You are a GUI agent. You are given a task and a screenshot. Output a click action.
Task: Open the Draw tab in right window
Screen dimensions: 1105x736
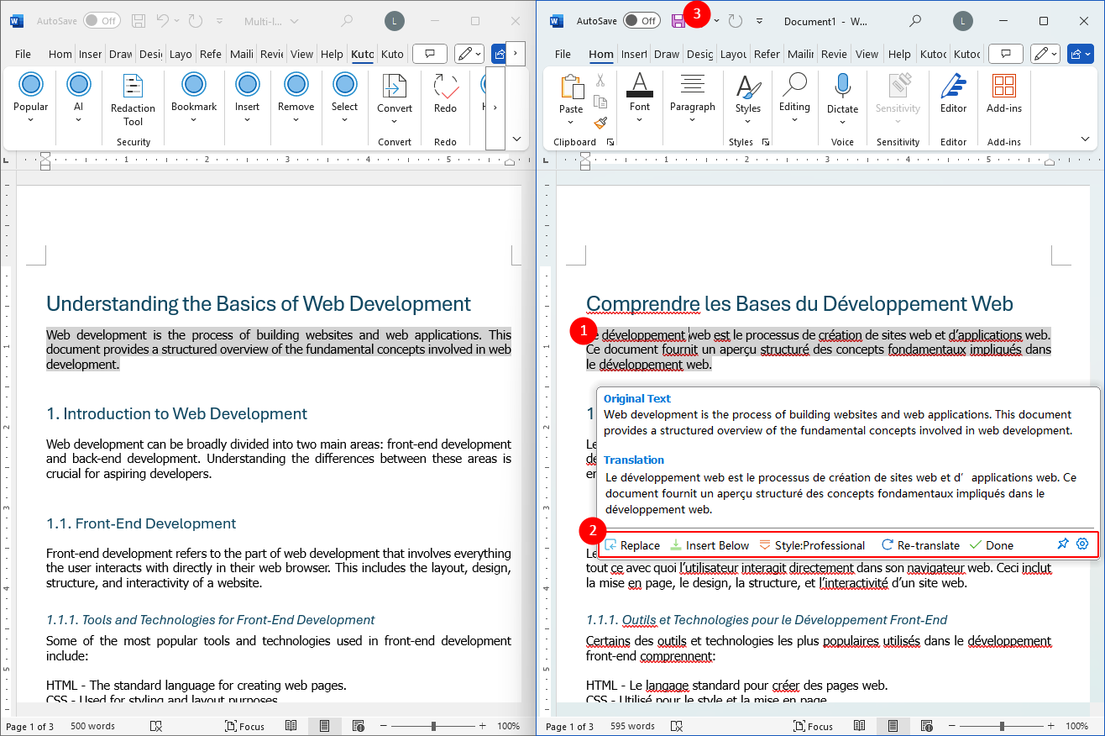tap(667, 54)
